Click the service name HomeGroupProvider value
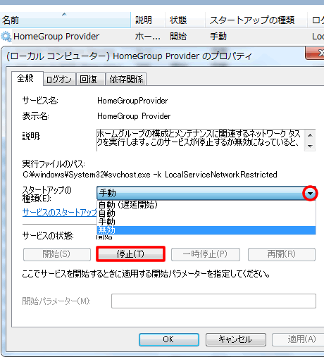The height and width of the screenshot is (357, 324). tap(132, 101)
